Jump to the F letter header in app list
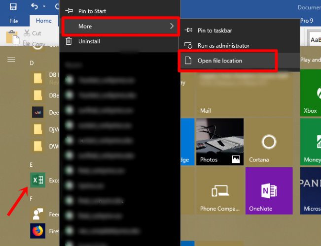Screen dimensions: 321x246 pos(31,199)
